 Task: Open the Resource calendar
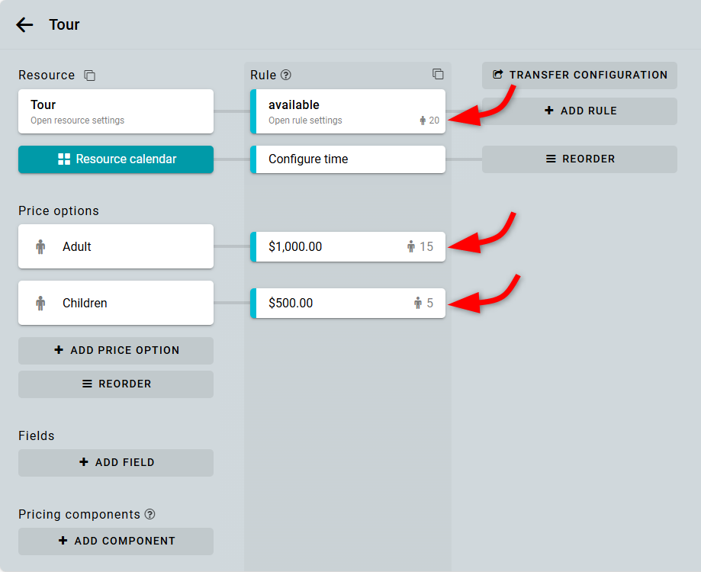click(116, 159)
